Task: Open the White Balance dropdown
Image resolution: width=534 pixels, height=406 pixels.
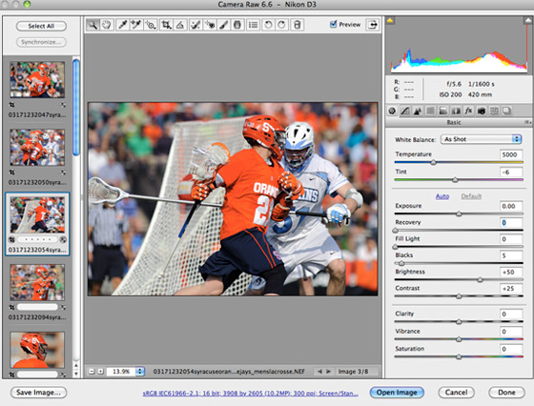Action: (x=482, y=139)
